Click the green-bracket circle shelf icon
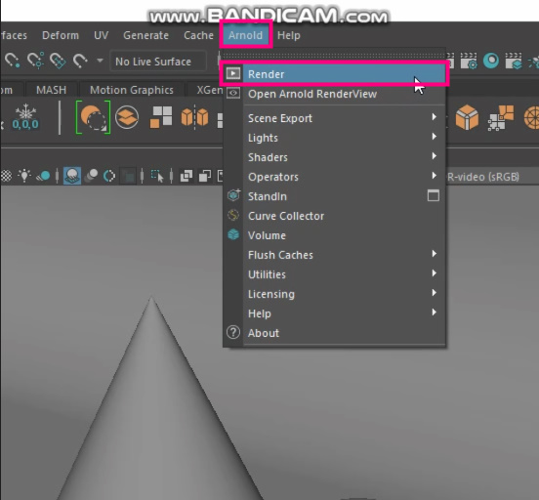This screenshot has width=539, height=500. pyautogui.click(x=93, y=117)
